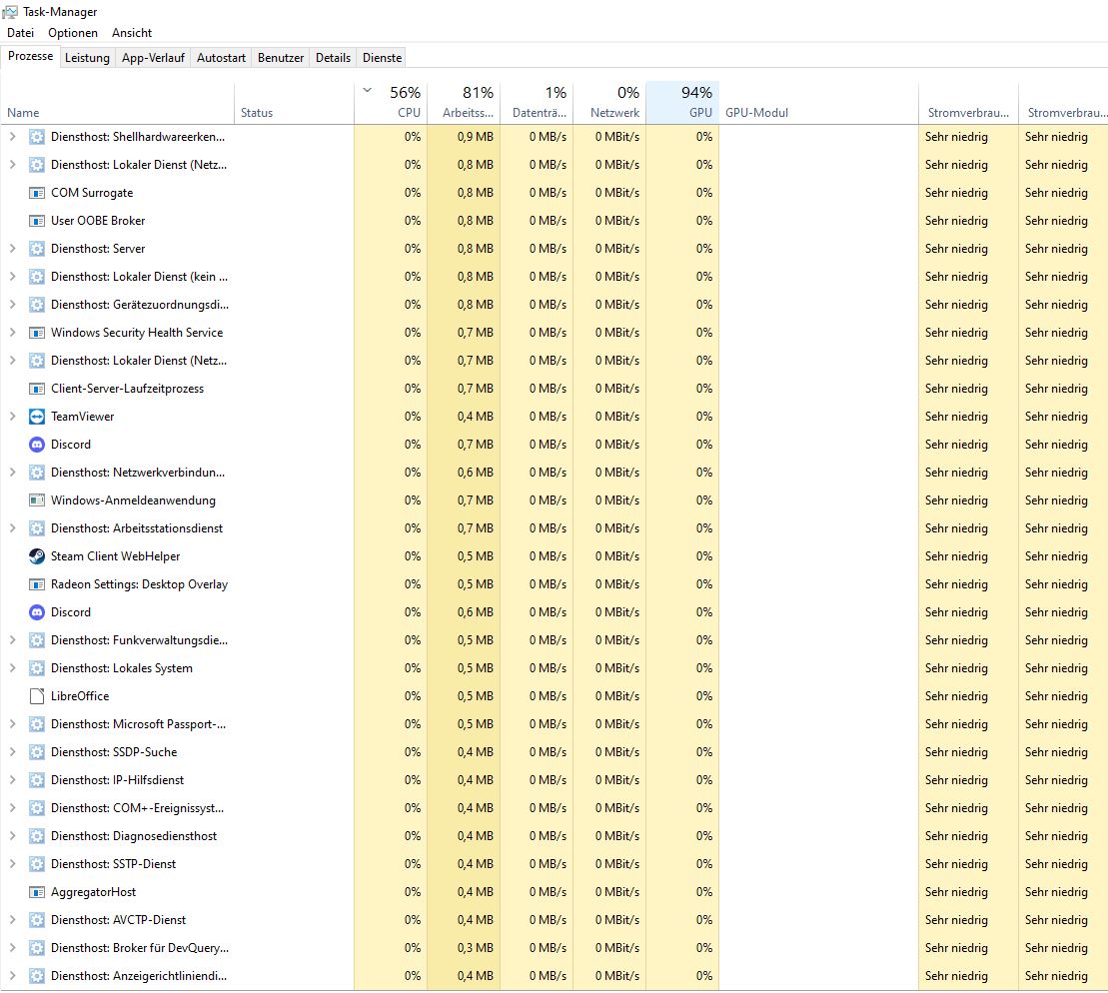Expand Windows Security Health Service group
Viewport: 1108px width, 993px height.
click(12, 333)
